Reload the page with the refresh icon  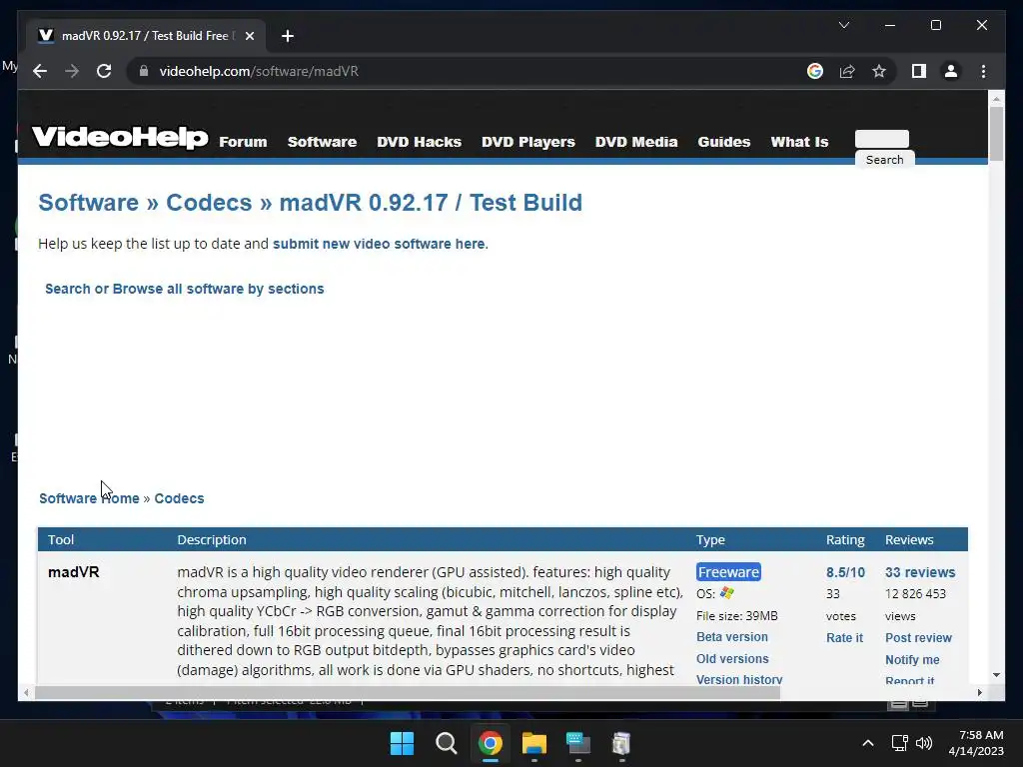click(104, 71)
